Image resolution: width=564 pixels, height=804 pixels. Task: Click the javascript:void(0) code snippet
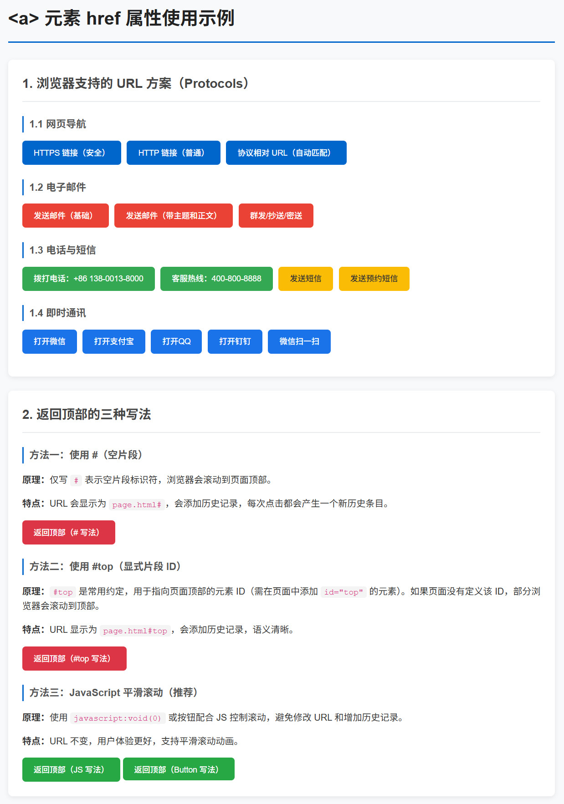tap(118, 718)
